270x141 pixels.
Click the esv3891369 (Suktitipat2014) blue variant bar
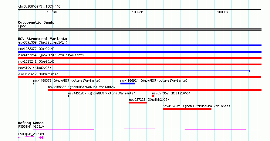tap(140, 45)
